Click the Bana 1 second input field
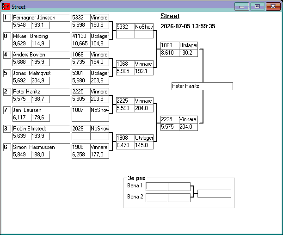 (179, 186)
